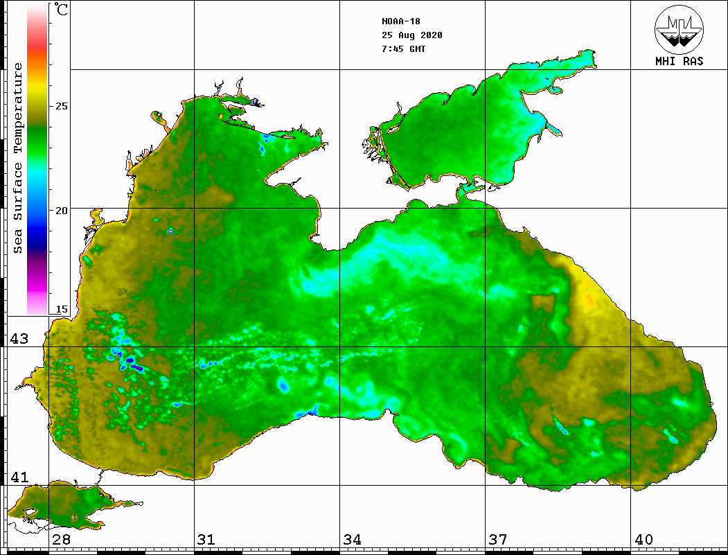Click the MHI RAS circular logo
The height and width of the screenshot is (555, 728).
click(x=679, y=29)
